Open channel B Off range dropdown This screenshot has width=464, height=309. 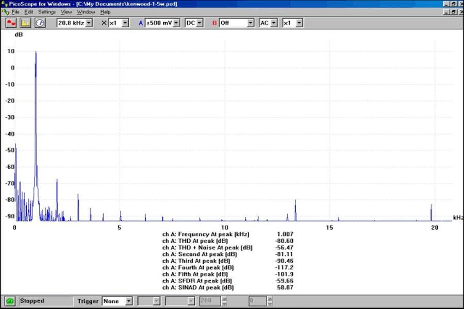(x=251, y=23)
